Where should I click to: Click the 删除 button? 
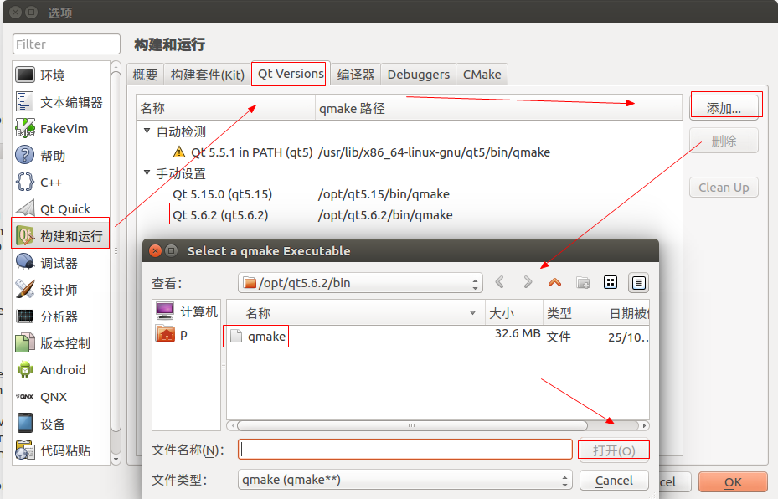coord(724,141)
